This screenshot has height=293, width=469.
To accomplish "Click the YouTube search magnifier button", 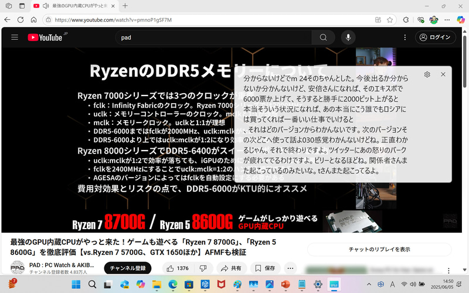I will (323, 38).
